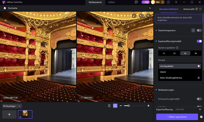Click the Startseite home icon
Screen dimensions: 204x122
[x=5, y=8]
